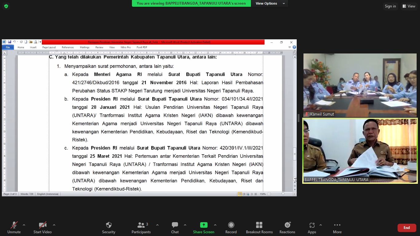
Task: Change layout with View button
Action: coord(409,6)
